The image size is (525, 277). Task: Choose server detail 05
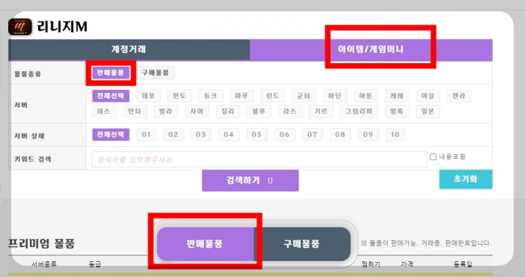(x=256, y=135)
